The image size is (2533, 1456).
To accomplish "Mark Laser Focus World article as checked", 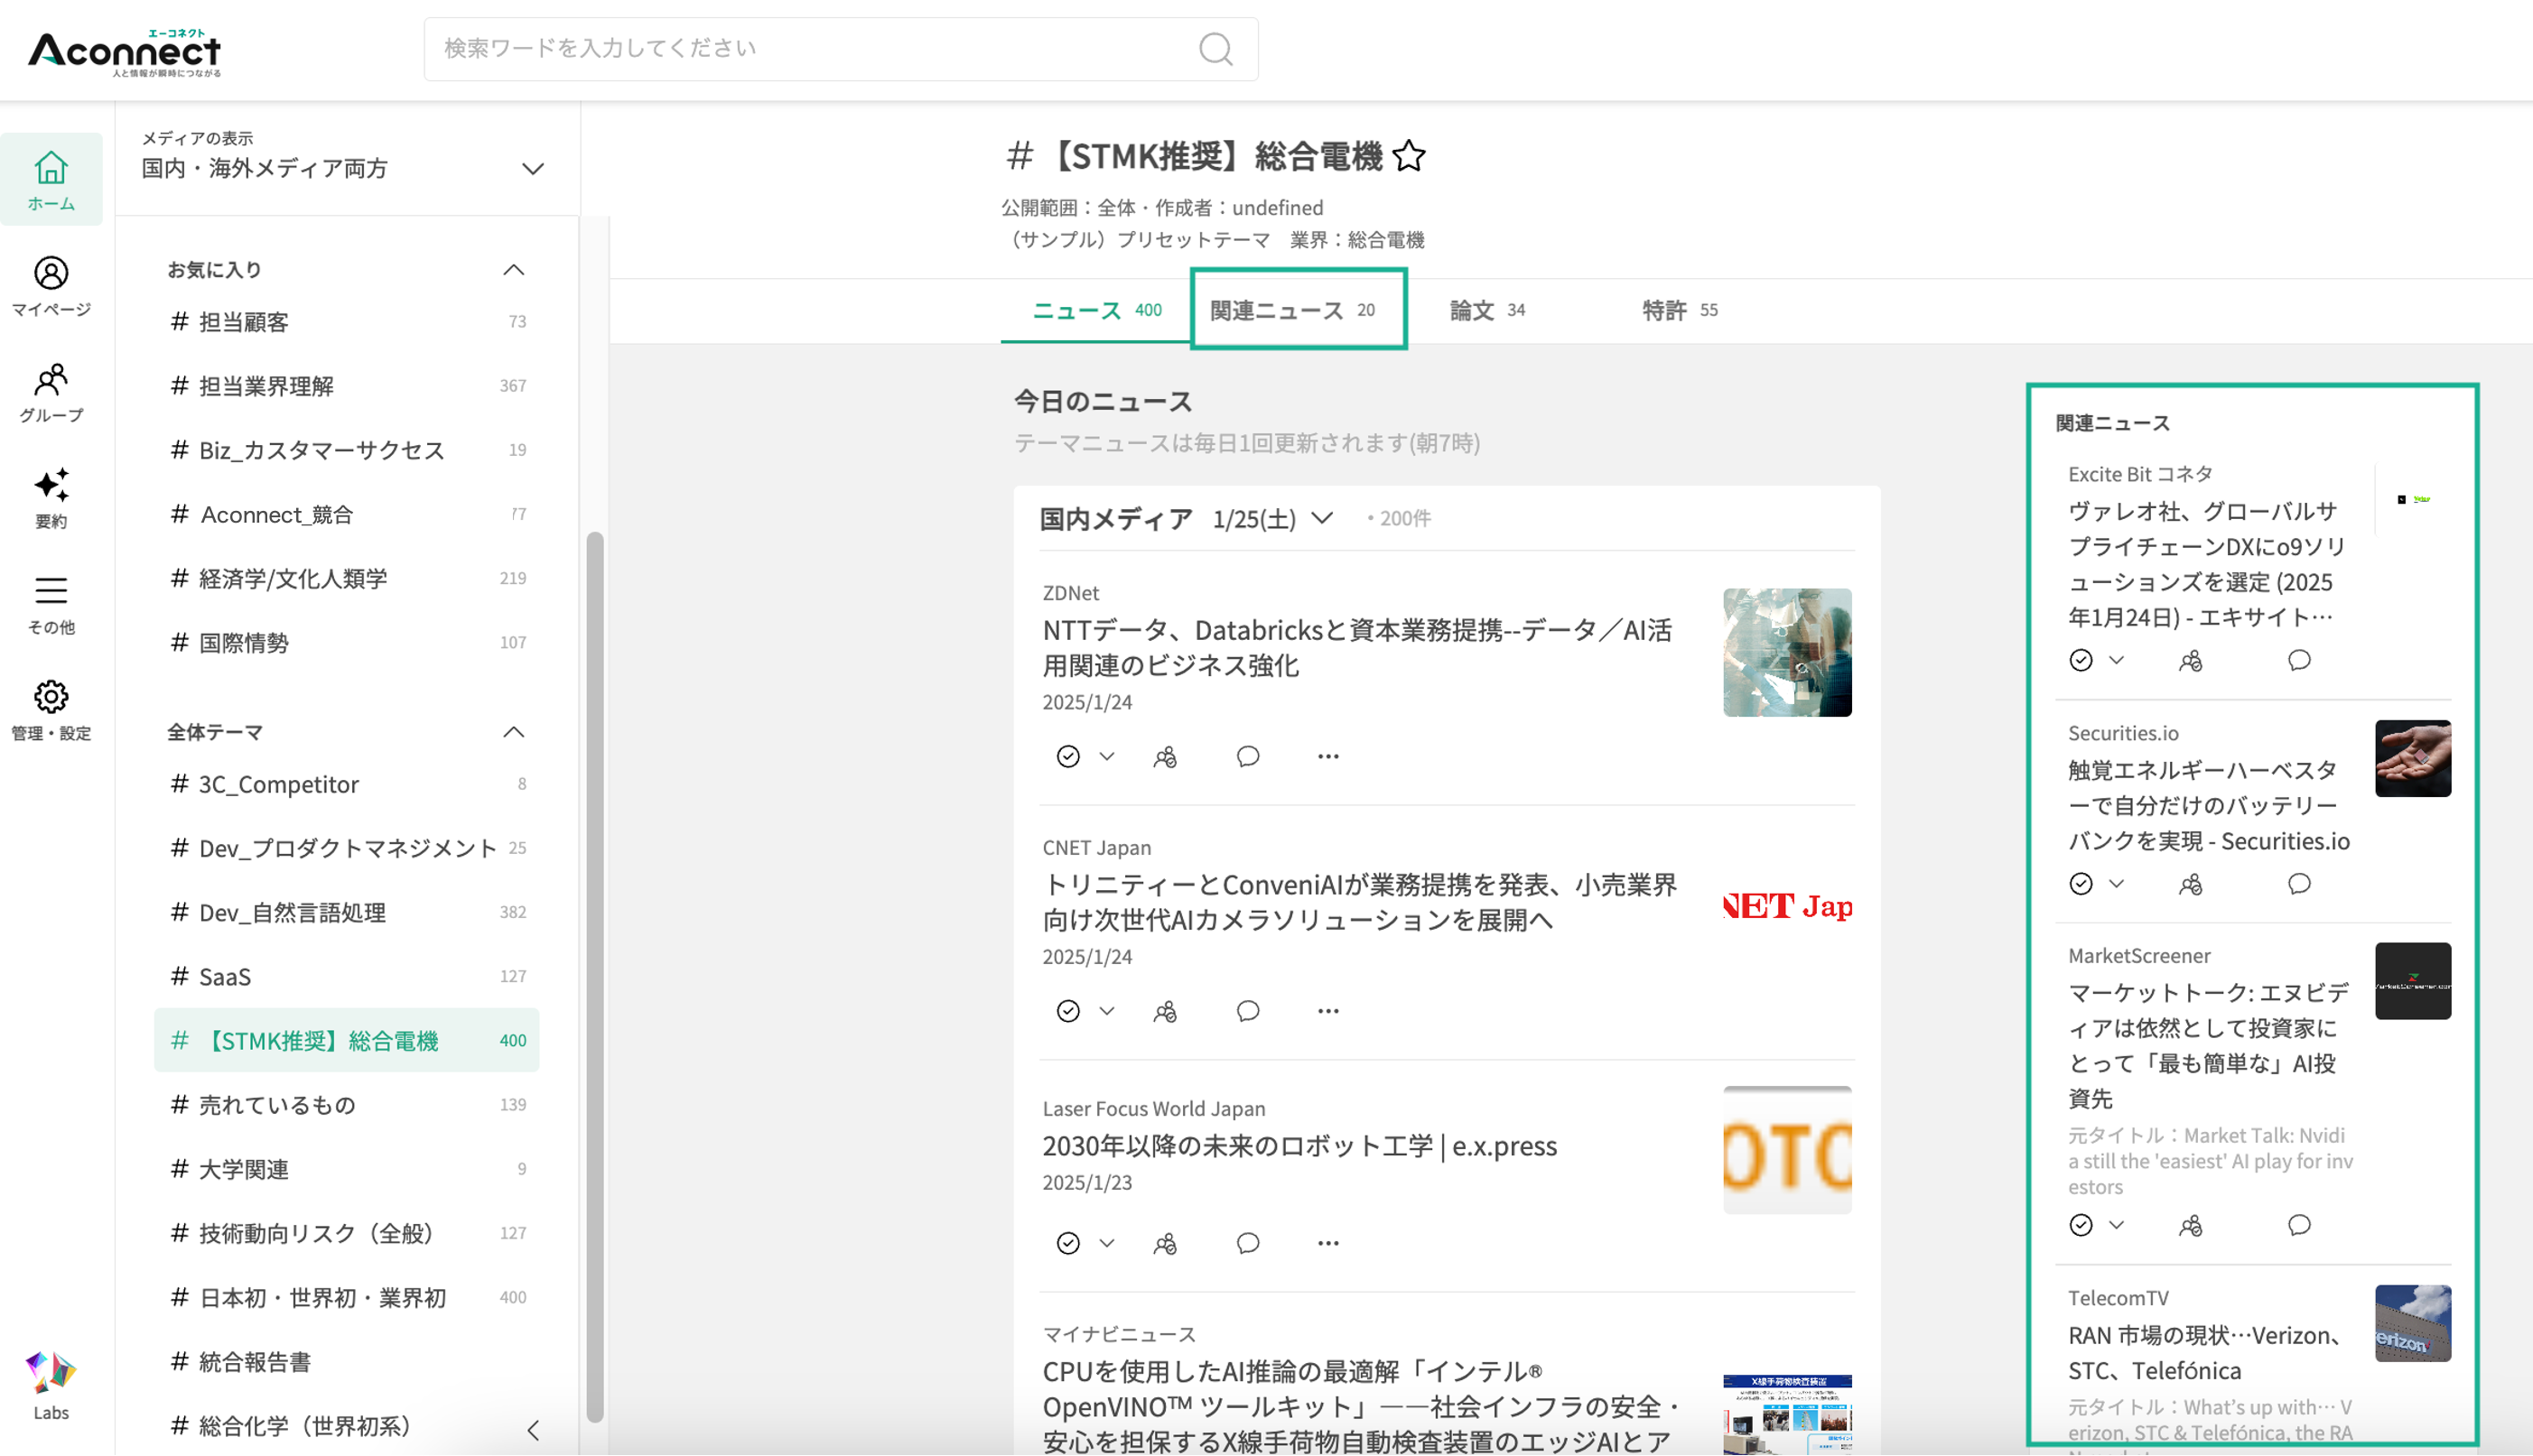I will 1067,1243.
